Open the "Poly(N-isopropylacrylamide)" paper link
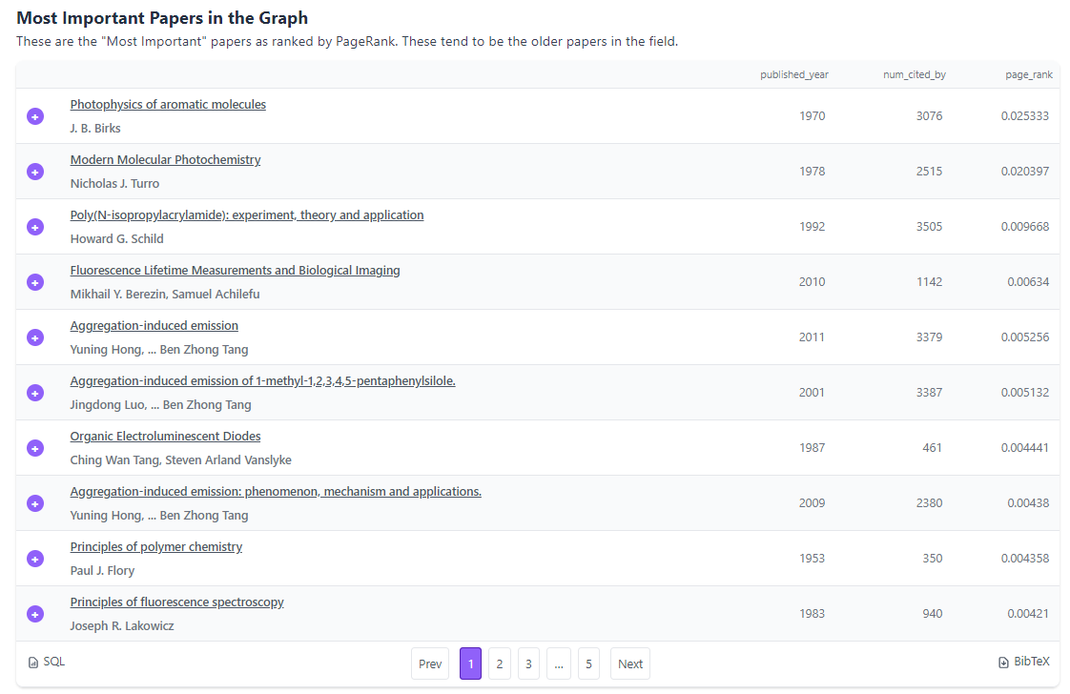The height and width of the screenshot is (694, 1070). tap(247, 214)
